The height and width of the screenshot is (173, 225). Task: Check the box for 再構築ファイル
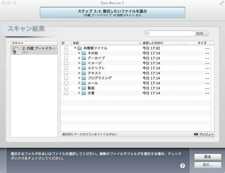pos(66,48)
